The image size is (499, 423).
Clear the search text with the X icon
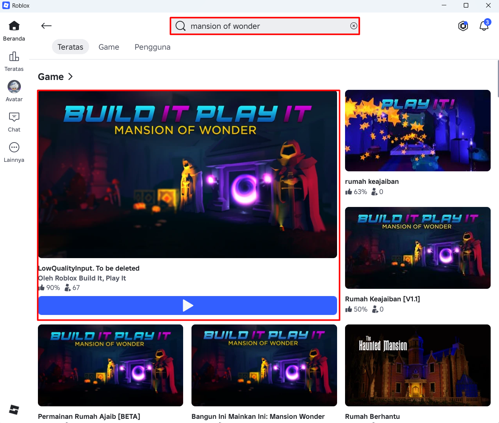coord(353,26)
